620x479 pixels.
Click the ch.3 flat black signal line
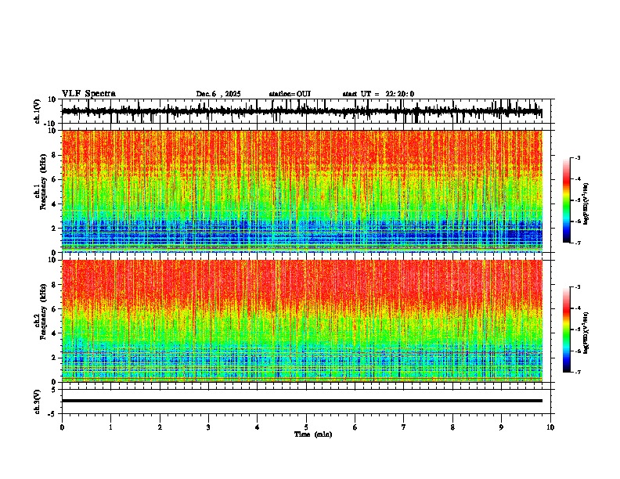click(x=301, y=401)
